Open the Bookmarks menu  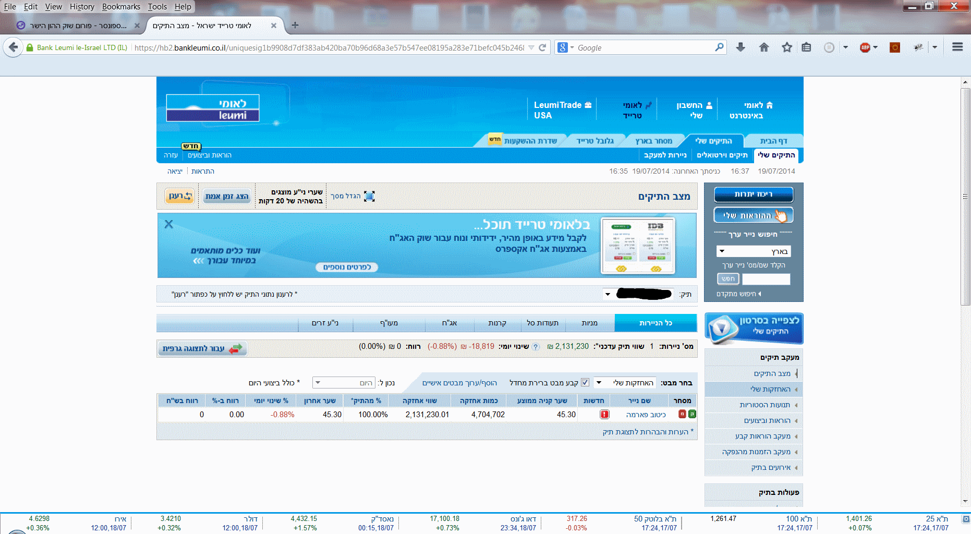click(x=121, y=7)
